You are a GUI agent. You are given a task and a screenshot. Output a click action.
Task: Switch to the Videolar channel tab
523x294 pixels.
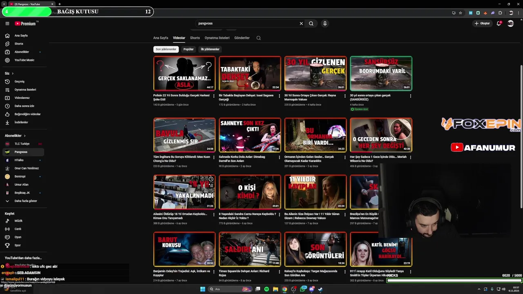click(179, 38)
